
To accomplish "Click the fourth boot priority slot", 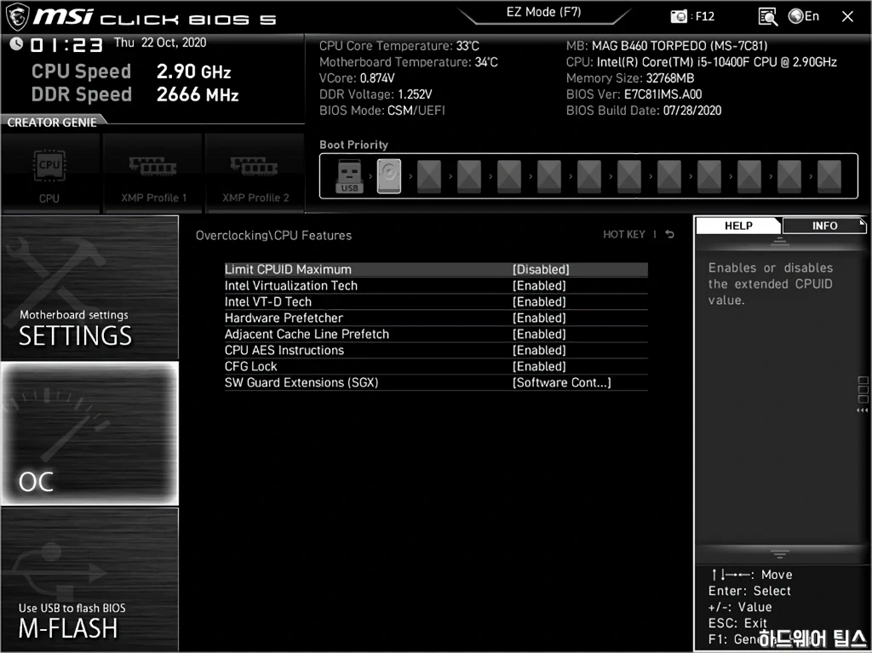I will point(469,176).
